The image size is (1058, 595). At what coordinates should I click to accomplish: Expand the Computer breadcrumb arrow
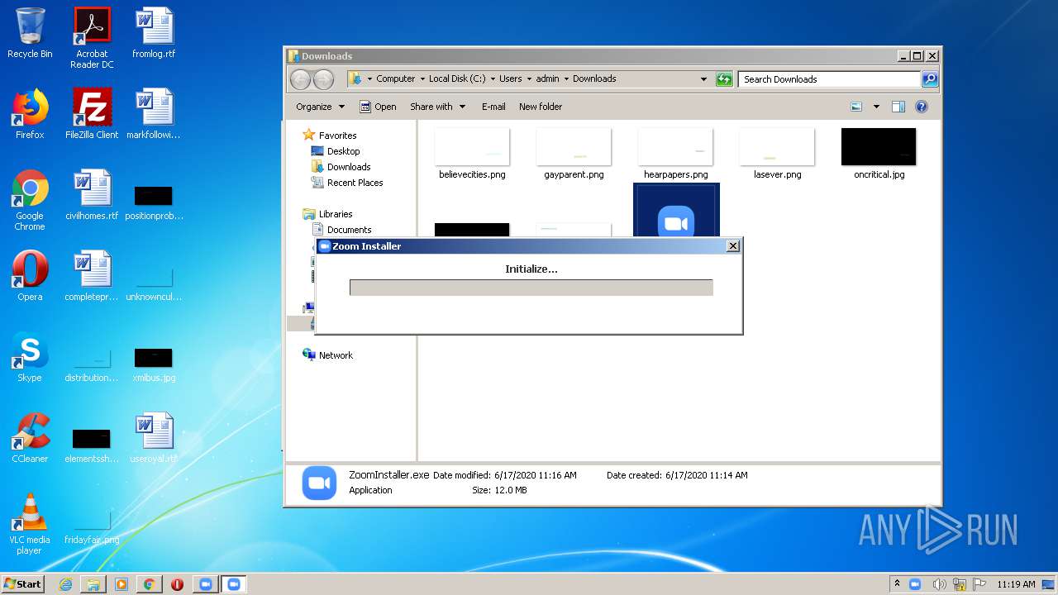tap(422, 79)
